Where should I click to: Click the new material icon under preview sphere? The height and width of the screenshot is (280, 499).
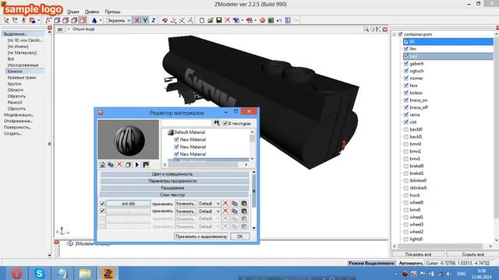pos(102,165)
